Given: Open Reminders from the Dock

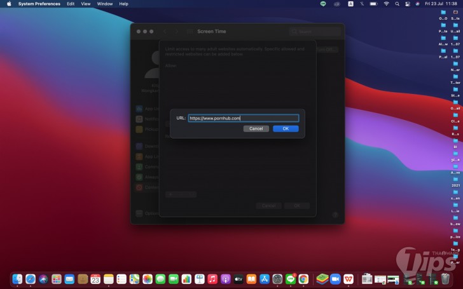Looking at the screenshot, I should click(121, 279).
